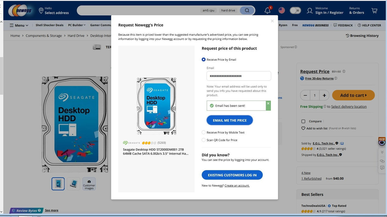Open Shell Shocker Deals tab

(x=50, y=25)
